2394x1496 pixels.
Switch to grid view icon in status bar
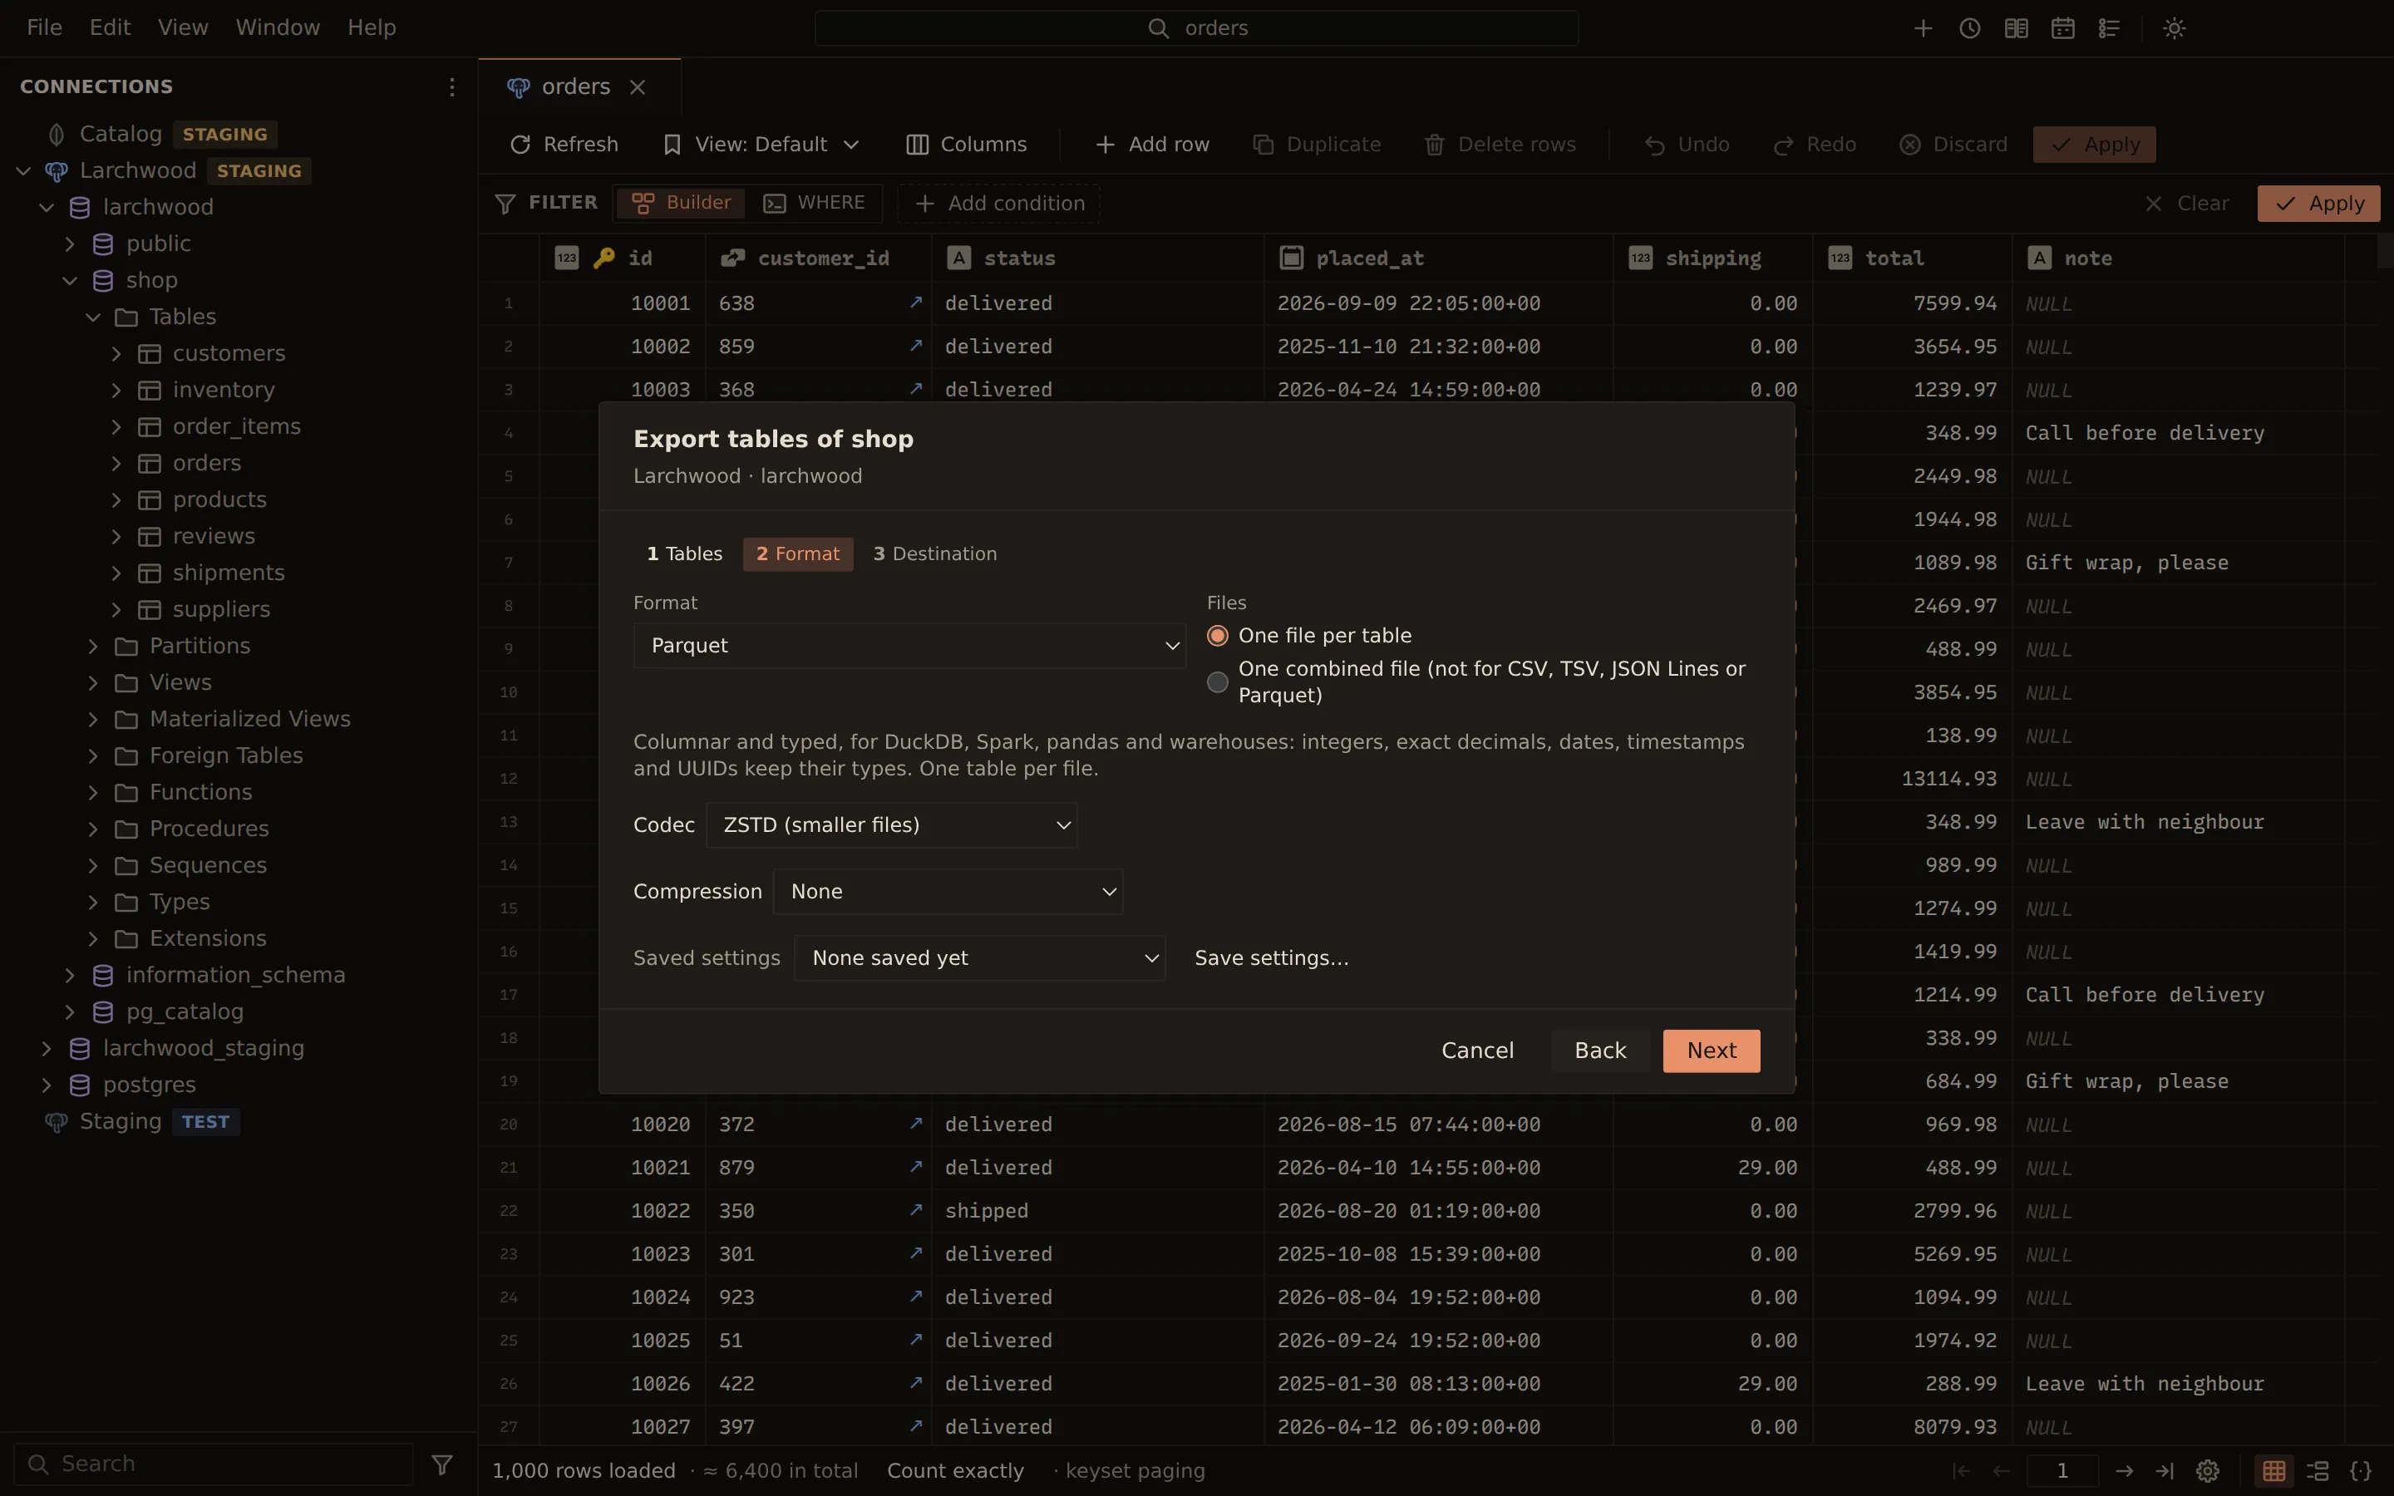2274,1471
